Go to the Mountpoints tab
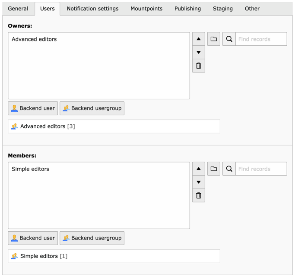Viewport: 295px width, 277px height. pyautogui.click(x=146, y=9)
